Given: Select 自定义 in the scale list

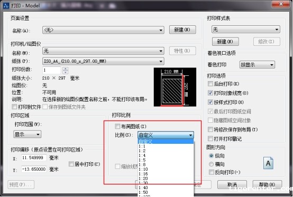Looking at the screenshot, I should 166,141.
